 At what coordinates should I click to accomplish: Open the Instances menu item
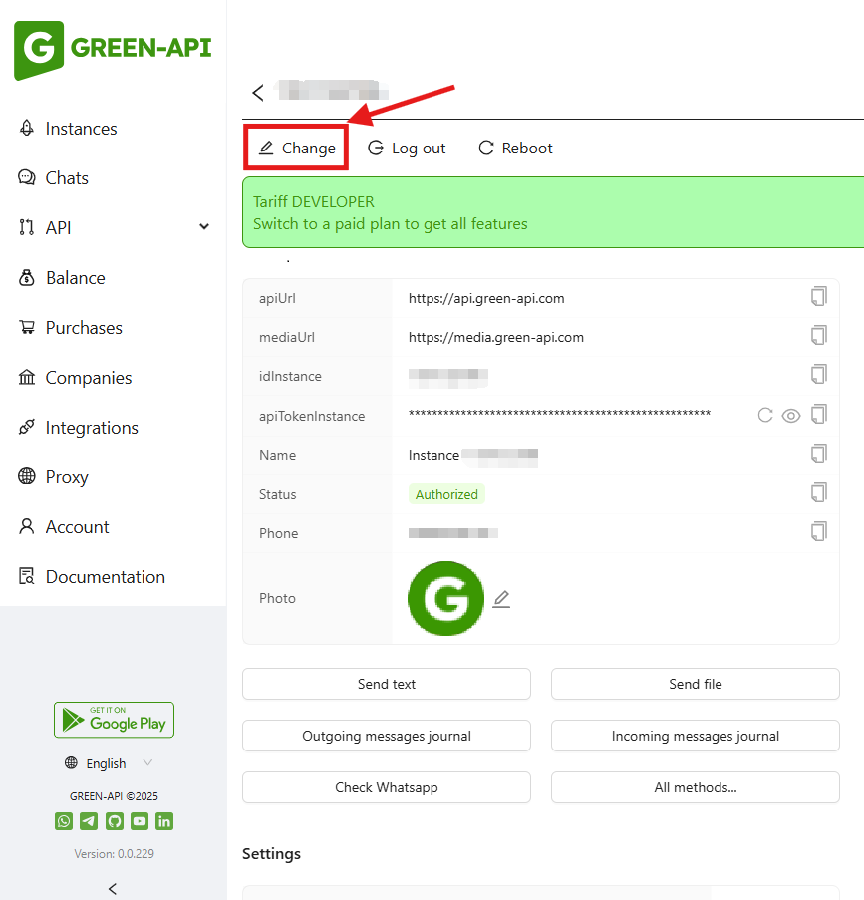(81, 129)
